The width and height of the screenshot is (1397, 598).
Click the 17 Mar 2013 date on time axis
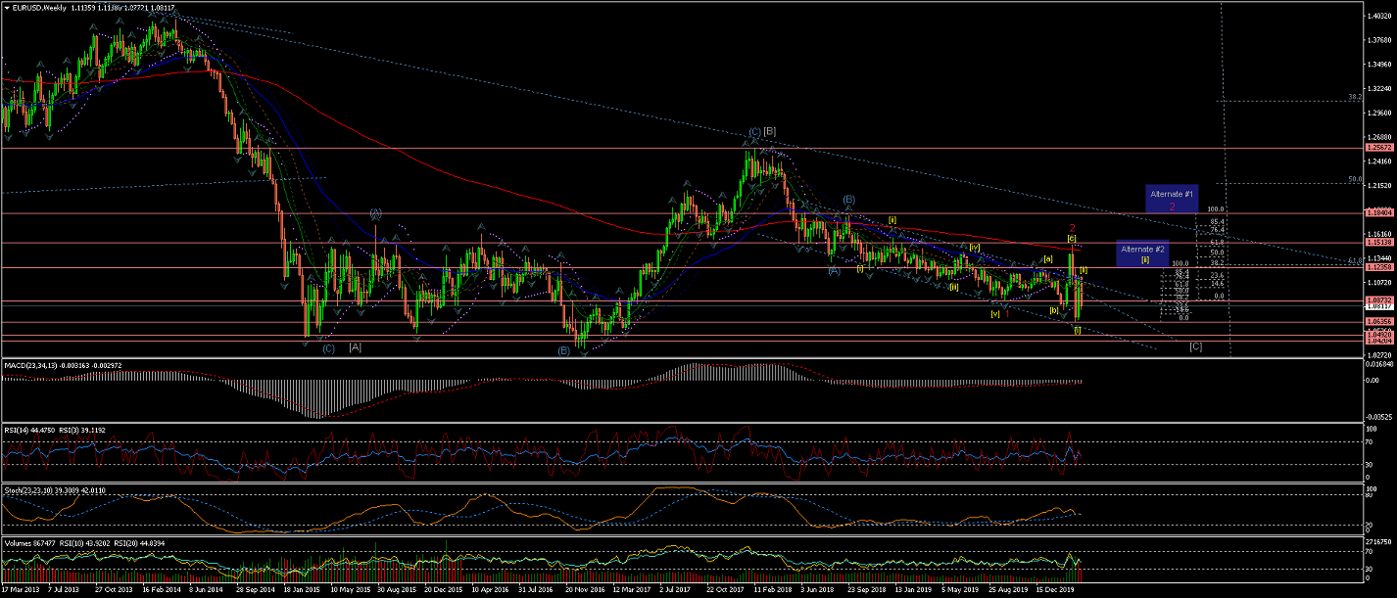[22, 591]
